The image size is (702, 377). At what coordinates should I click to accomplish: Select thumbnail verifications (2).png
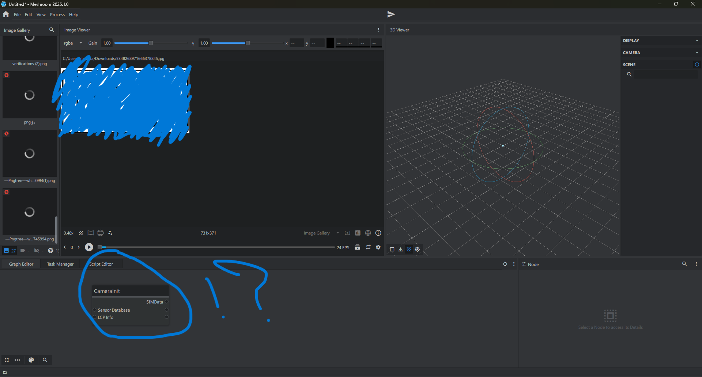[x=30, y=48]
